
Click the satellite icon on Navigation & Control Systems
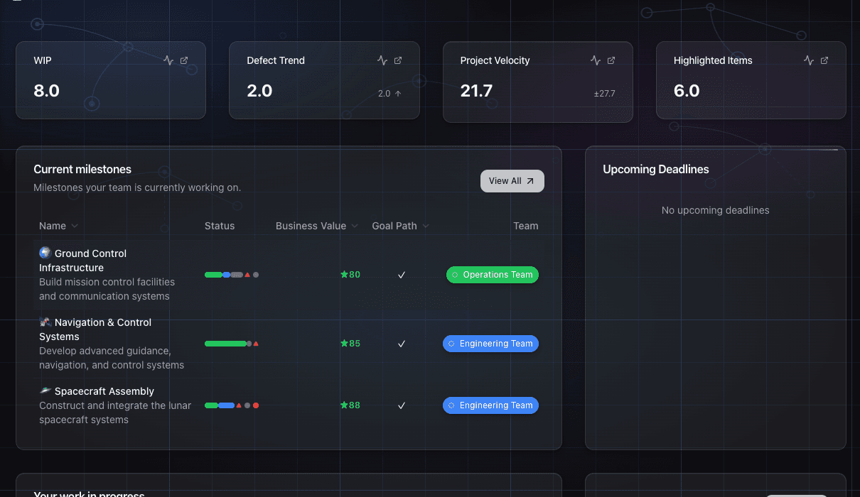(x=44, y=322)
